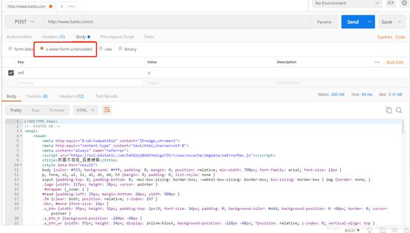410x233 pixels.
Task: Switch response view to Pretty
Action: click(x=15, y=110)
